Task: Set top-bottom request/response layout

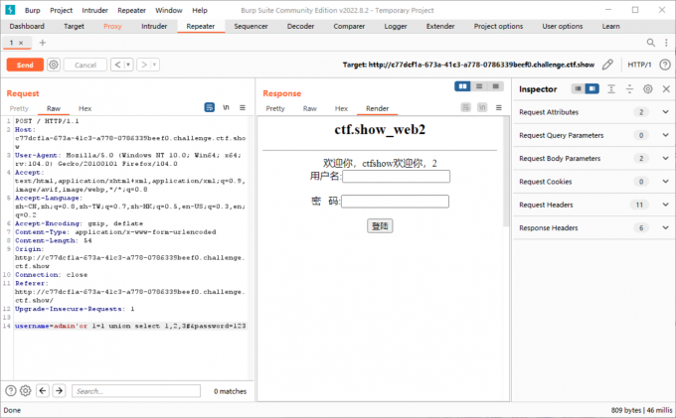Action: [x=479, y=86]
